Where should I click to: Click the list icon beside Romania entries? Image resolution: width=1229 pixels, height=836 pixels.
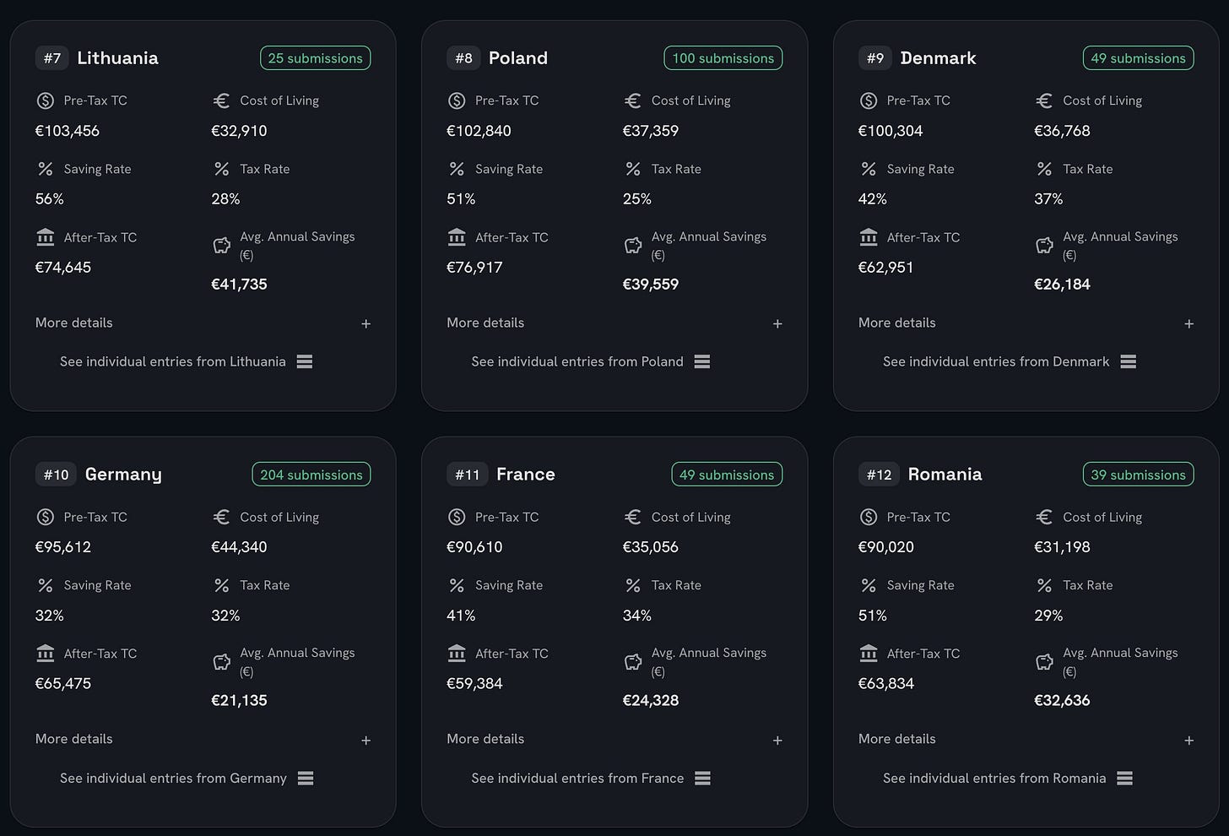[x=1124, y=778]
